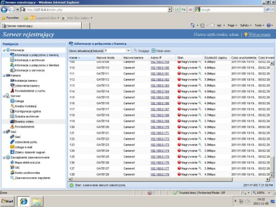Open Ścieżka archiwum icon
276x207 pixels.
click(x=12, y=116)
